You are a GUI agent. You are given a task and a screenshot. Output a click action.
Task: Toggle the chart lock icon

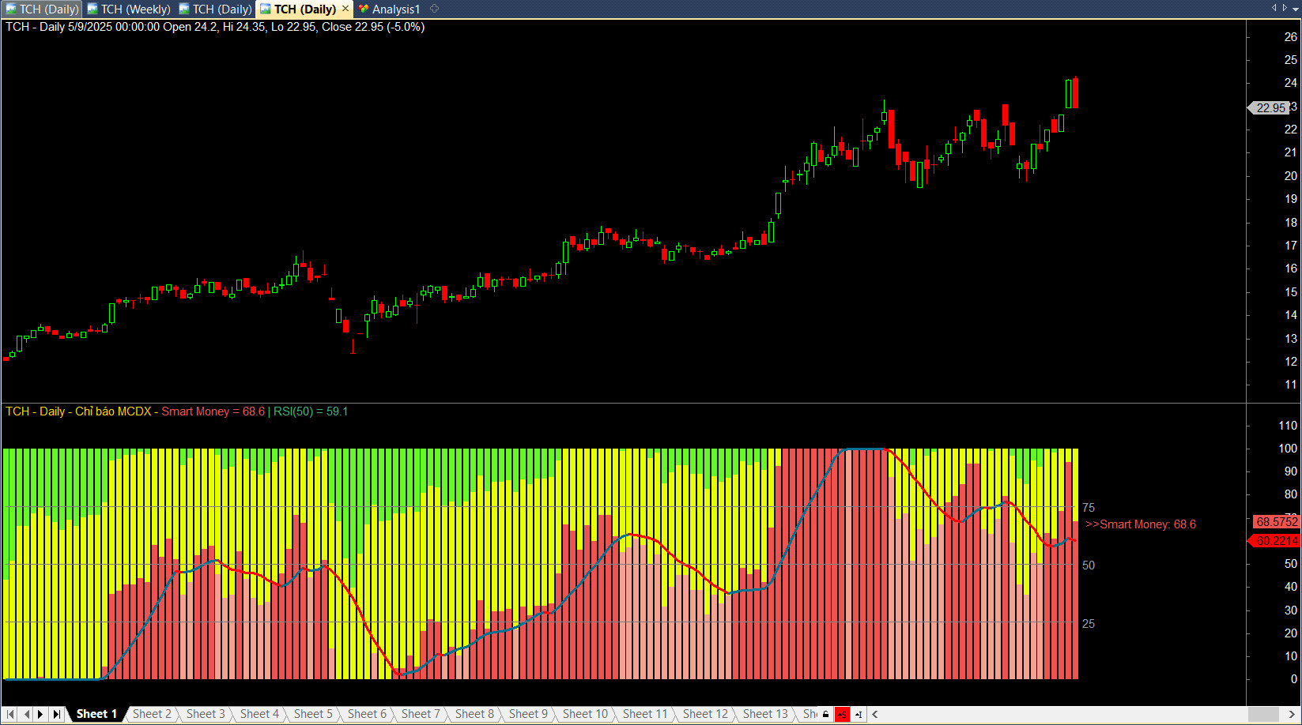825,714
